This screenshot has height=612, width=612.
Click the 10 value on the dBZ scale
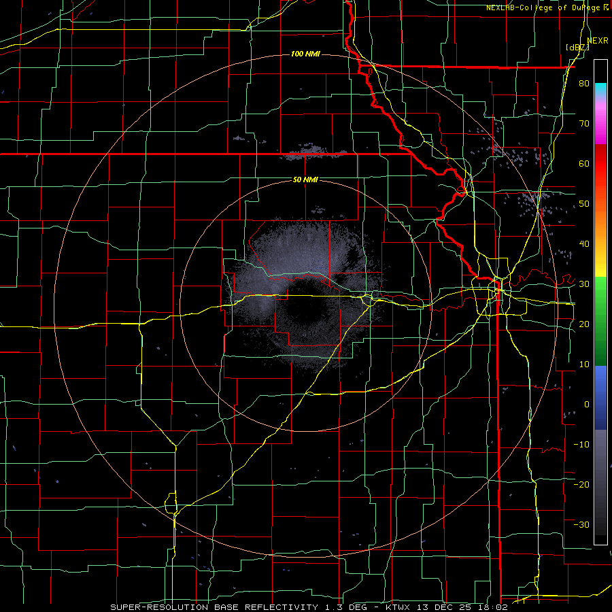584,364
